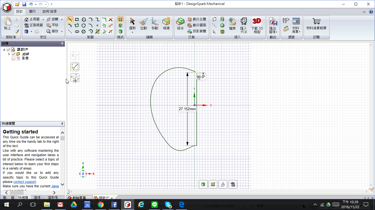Click the 27.152mm dimension field
Screen dimensions: 375x210
187,109
